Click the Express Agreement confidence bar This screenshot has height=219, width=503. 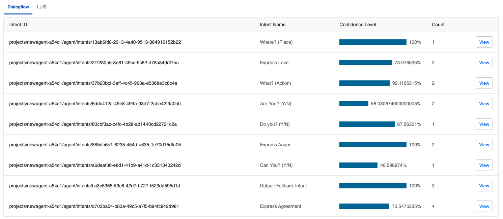(x=364, y=206)
